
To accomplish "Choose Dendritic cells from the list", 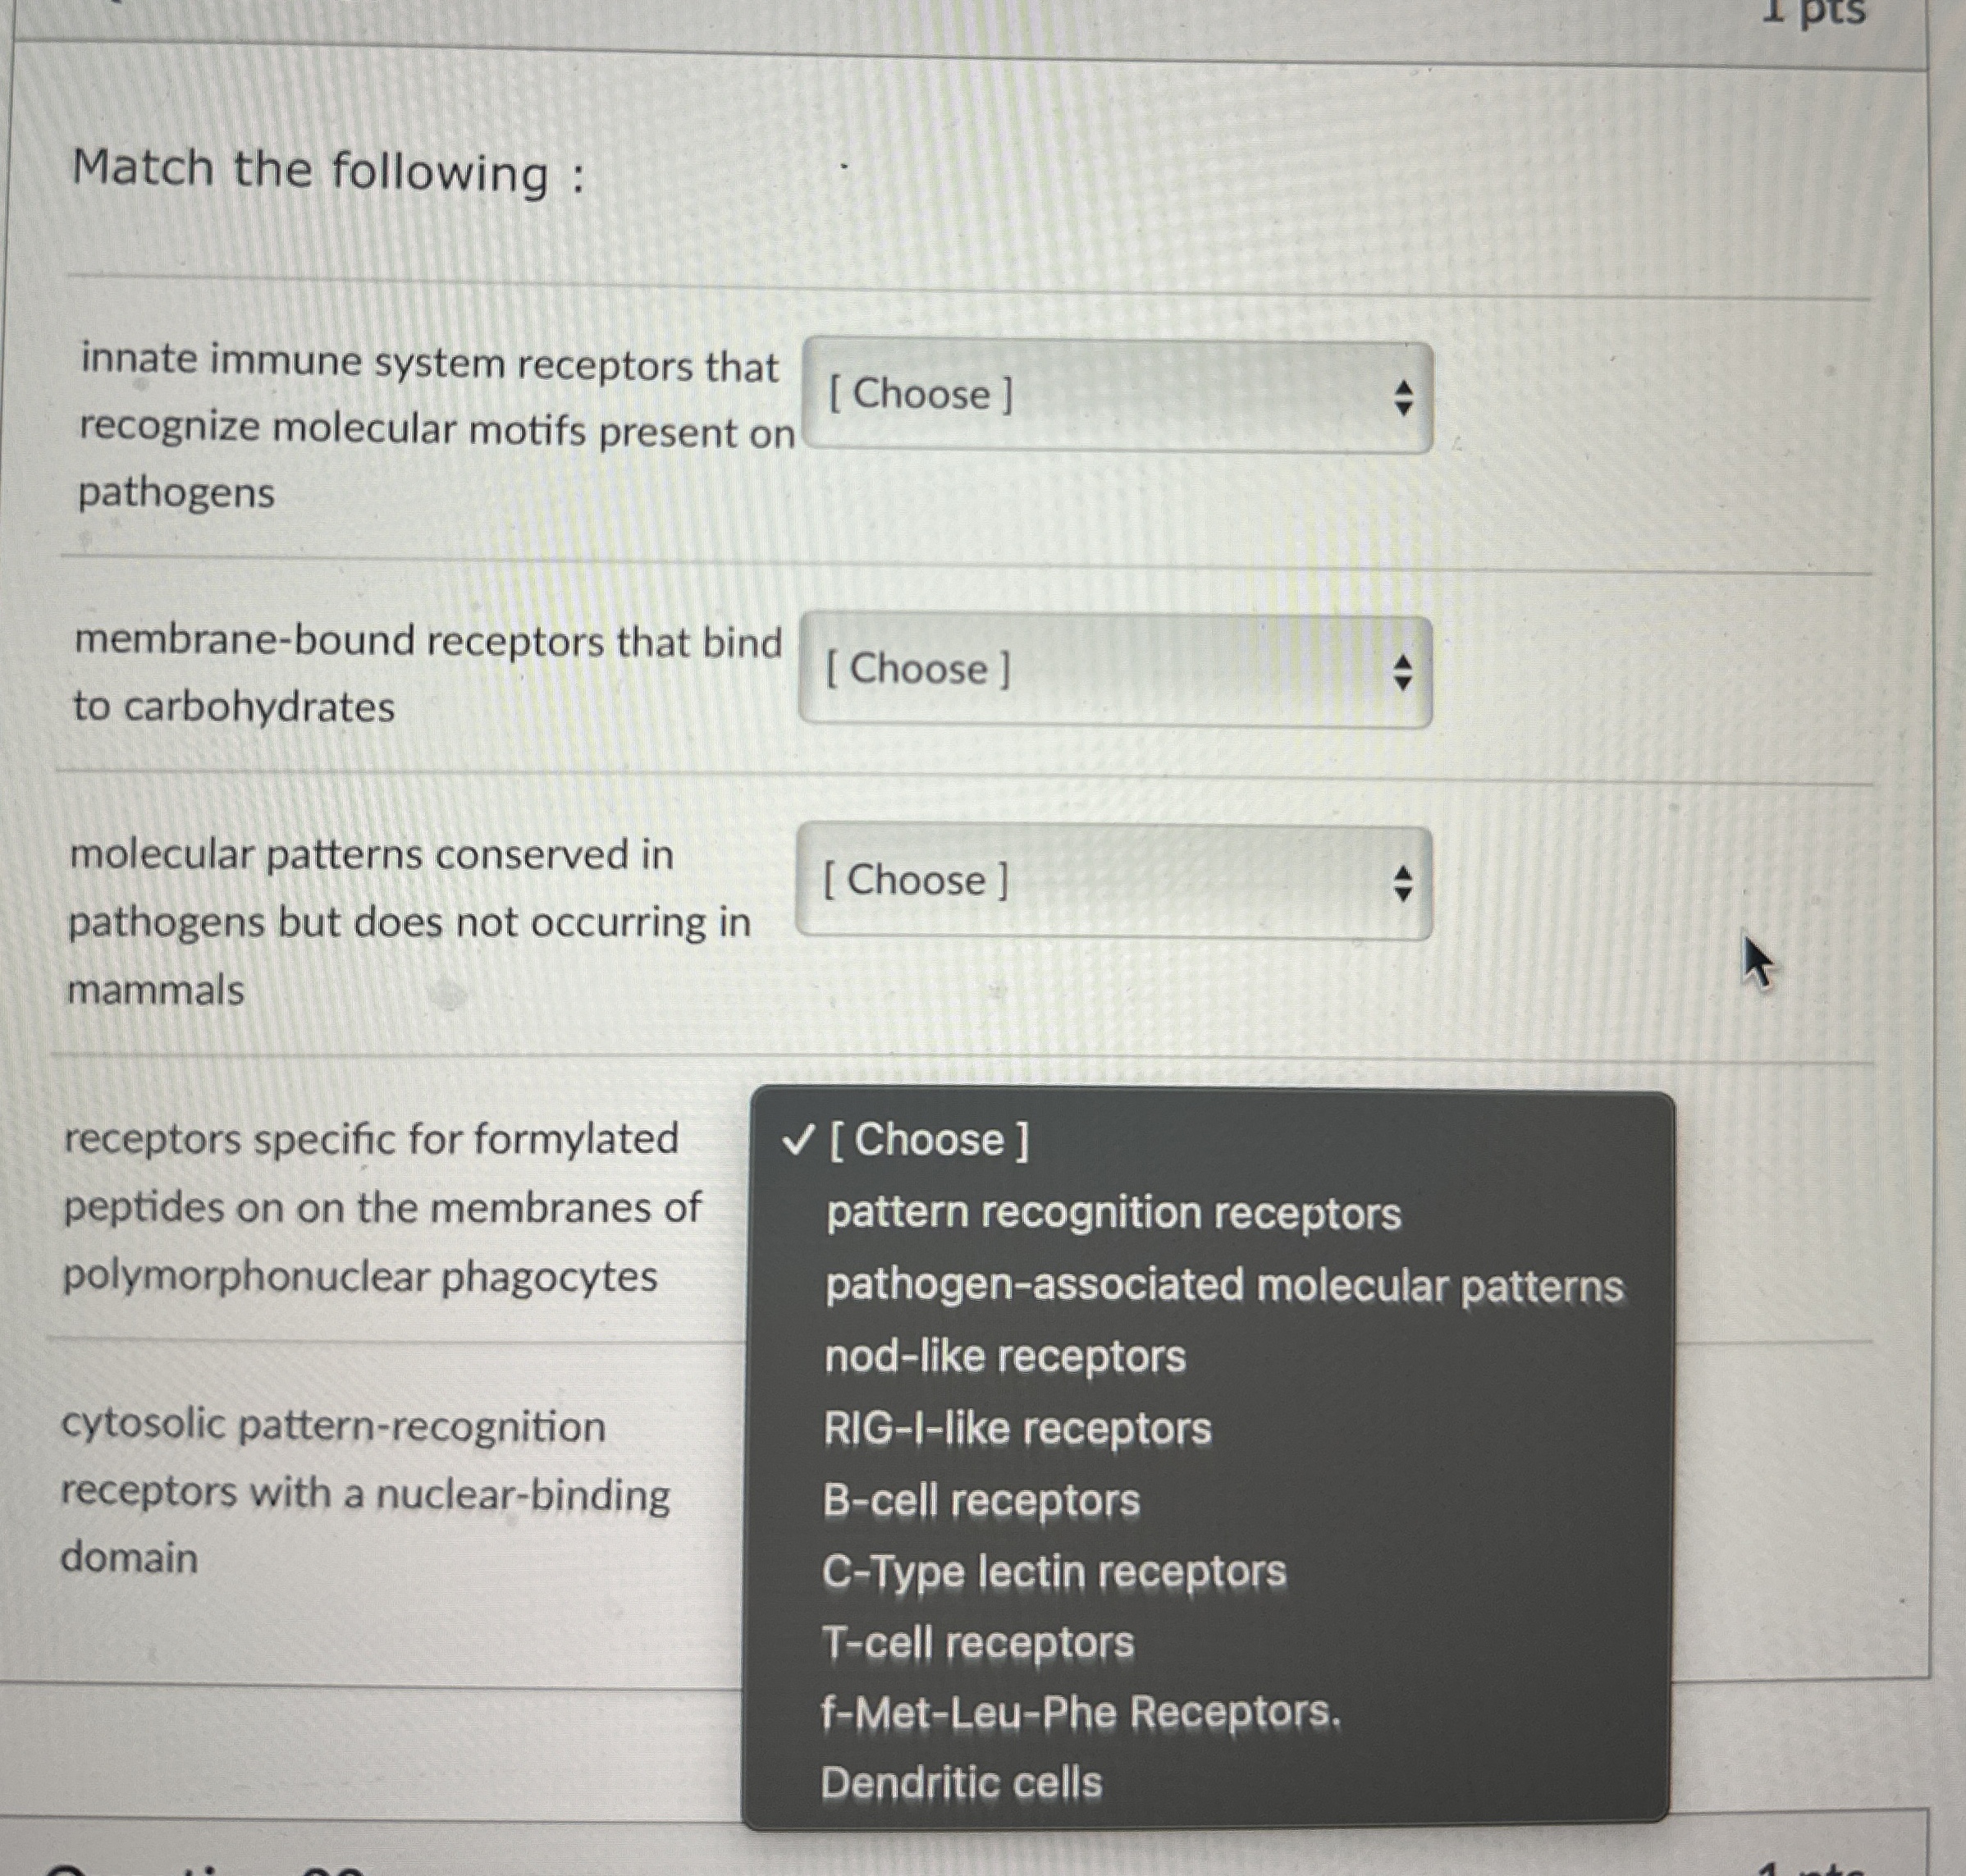I will [x=960, y=1783].
